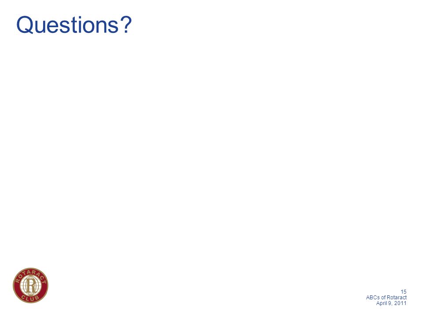The height and width of the screenshot is (316, 422).
Task: Select the word ABCs in the footer
Action: 373,298
